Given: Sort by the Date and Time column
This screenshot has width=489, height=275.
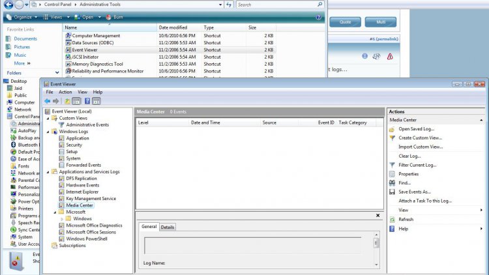Looking at the screenshot, I should pos(224,123).
